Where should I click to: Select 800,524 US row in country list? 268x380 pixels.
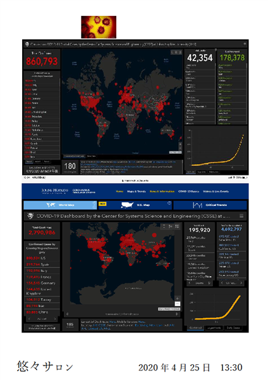42,258
